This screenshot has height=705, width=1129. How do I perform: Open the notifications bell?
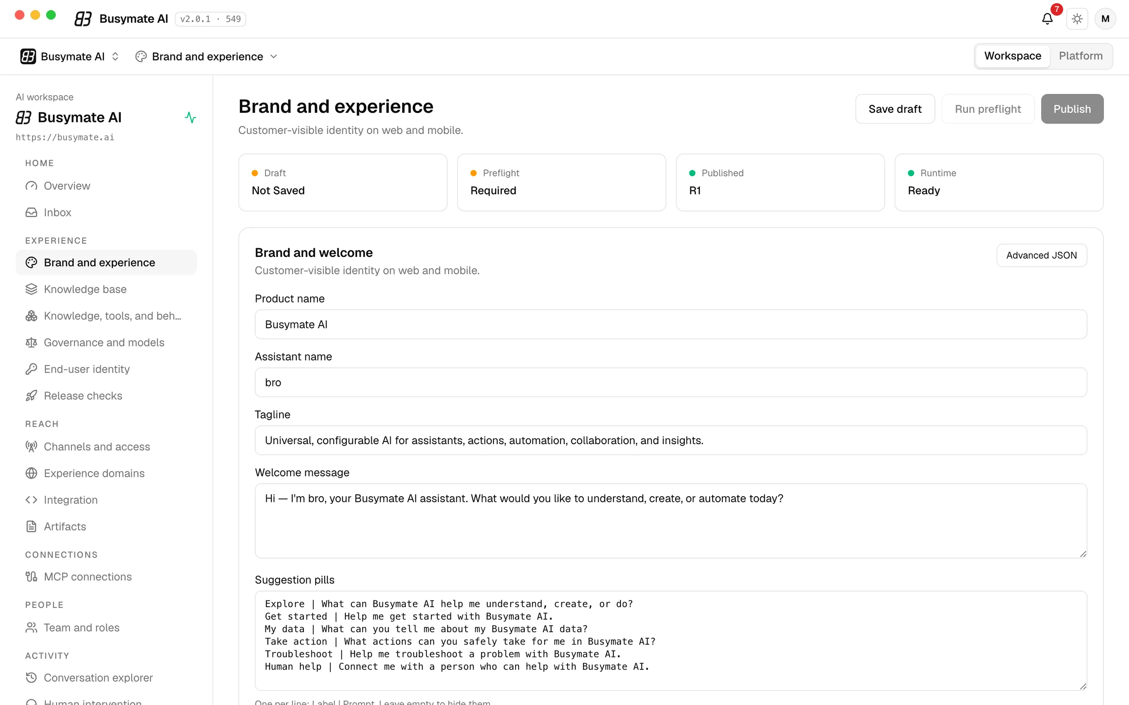(1047, 19)
